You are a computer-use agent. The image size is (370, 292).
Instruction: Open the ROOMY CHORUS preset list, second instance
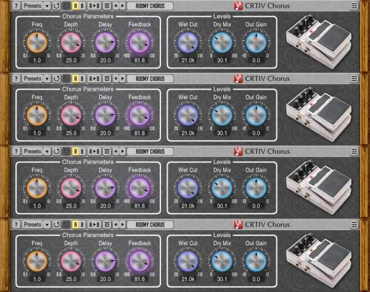pyautogui.click(x=150, y=78)
